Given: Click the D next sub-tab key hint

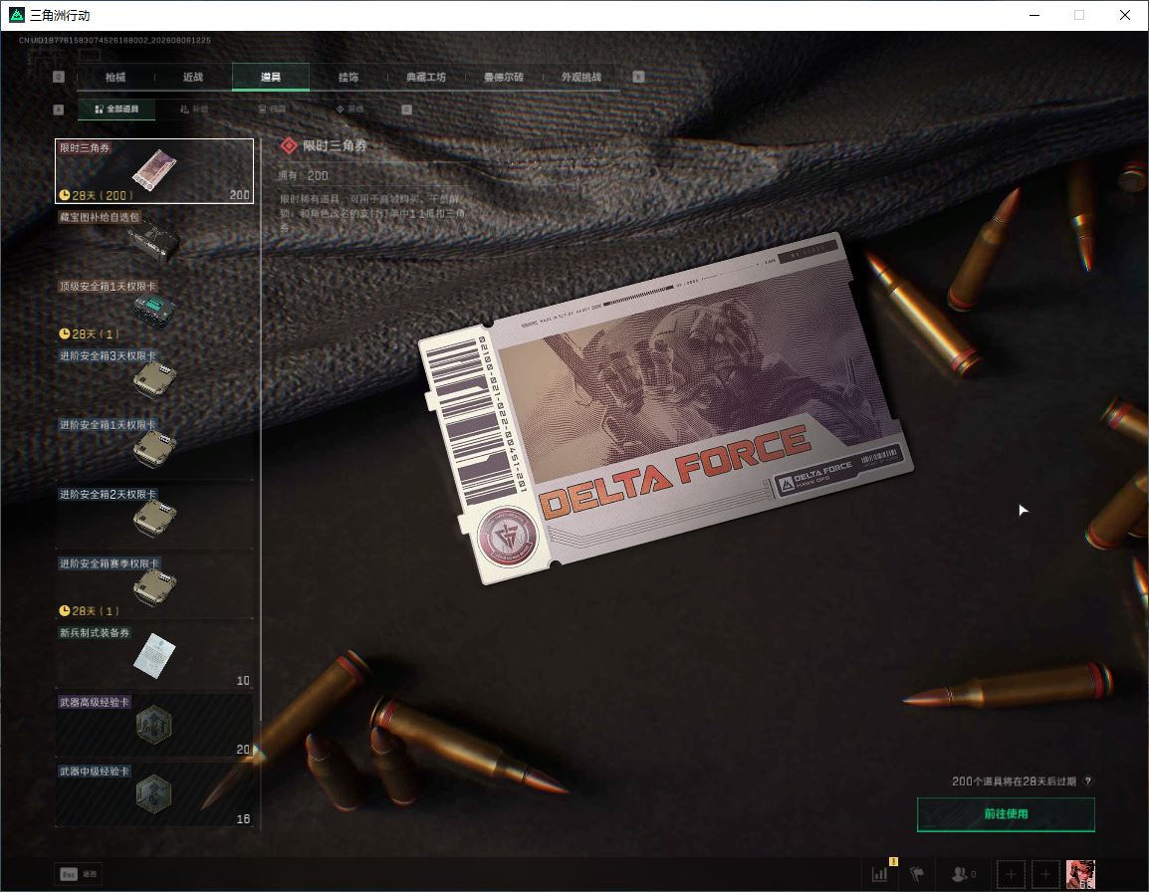Looking at the screenshot, I should 406,110.
